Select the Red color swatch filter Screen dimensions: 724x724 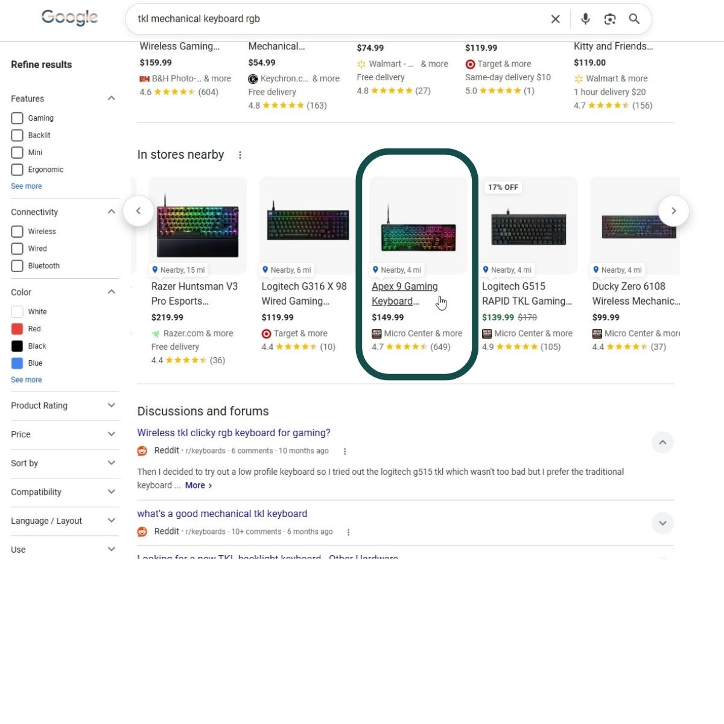[17, 329]
